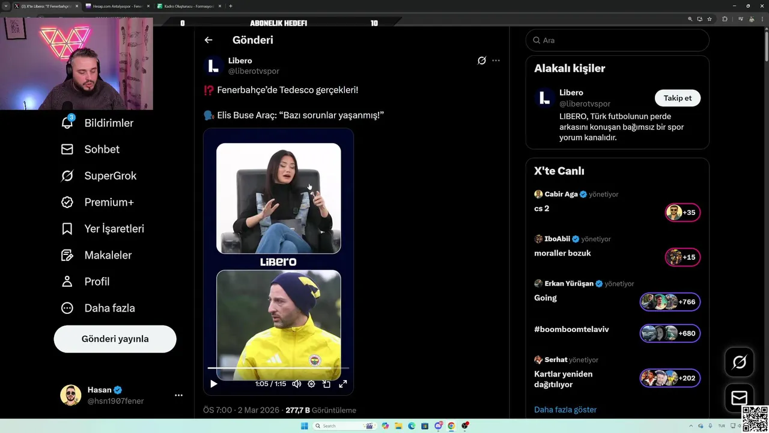Toggle picture-in-picture for the video
The width and height of the screenshot is (769, 433).
(326, 384)
